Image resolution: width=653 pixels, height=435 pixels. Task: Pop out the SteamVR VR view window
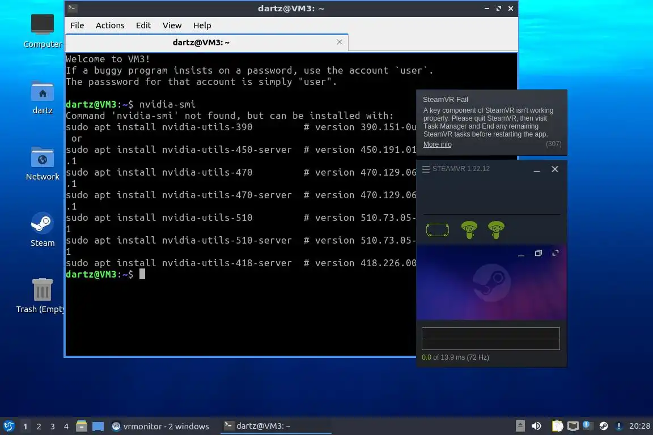(x=538, y=253)
